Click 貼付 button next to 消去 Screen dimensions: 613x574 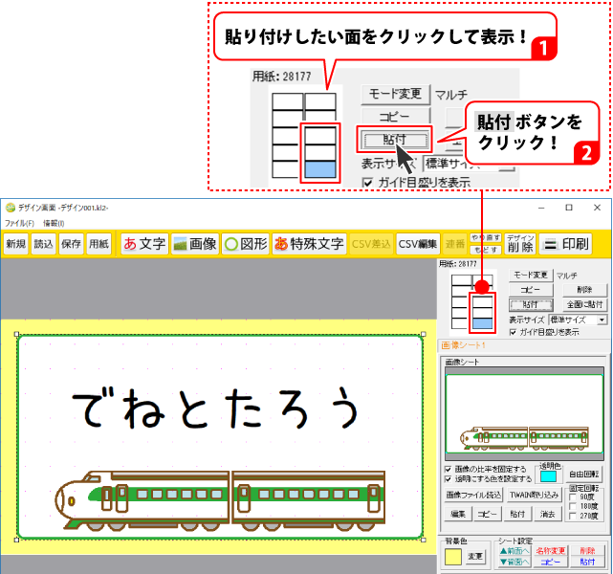(x=517, y=514)
